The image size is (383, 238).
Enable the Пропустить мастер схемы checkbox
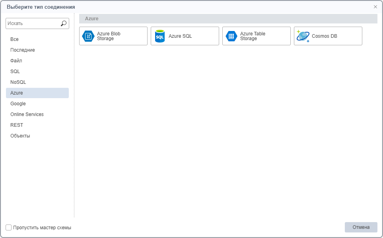point(9,228)
